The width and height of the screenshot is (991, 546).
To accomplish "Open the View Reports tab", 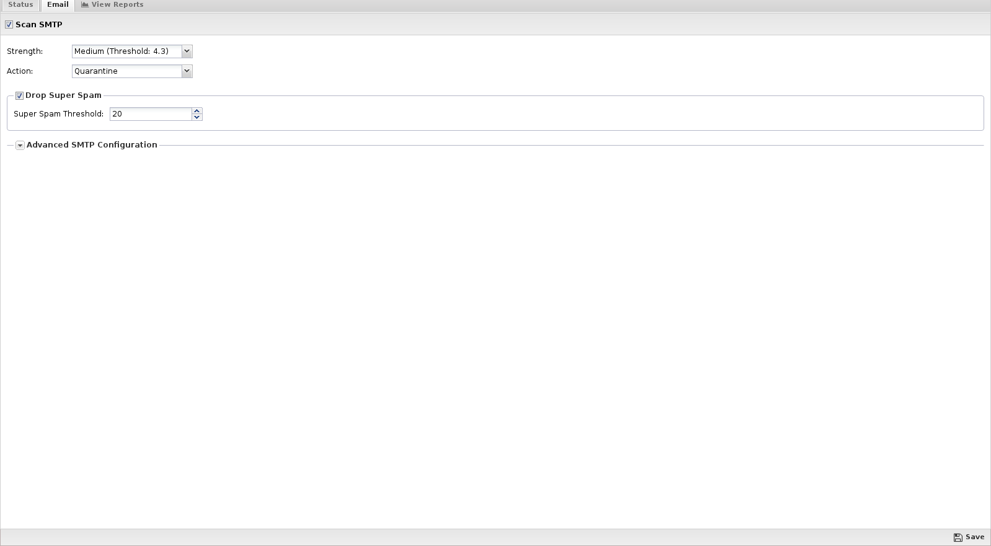I will (x=112, y=5).
